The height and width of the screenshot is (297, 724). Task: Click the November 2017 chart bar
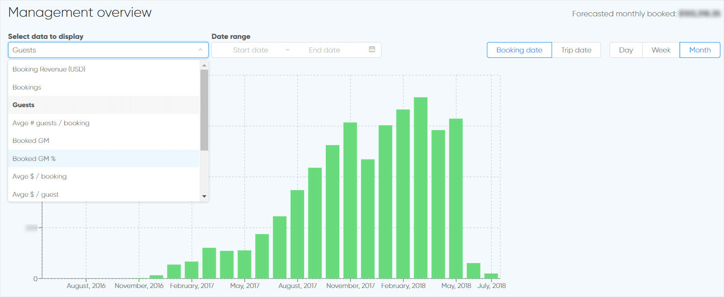350,200
